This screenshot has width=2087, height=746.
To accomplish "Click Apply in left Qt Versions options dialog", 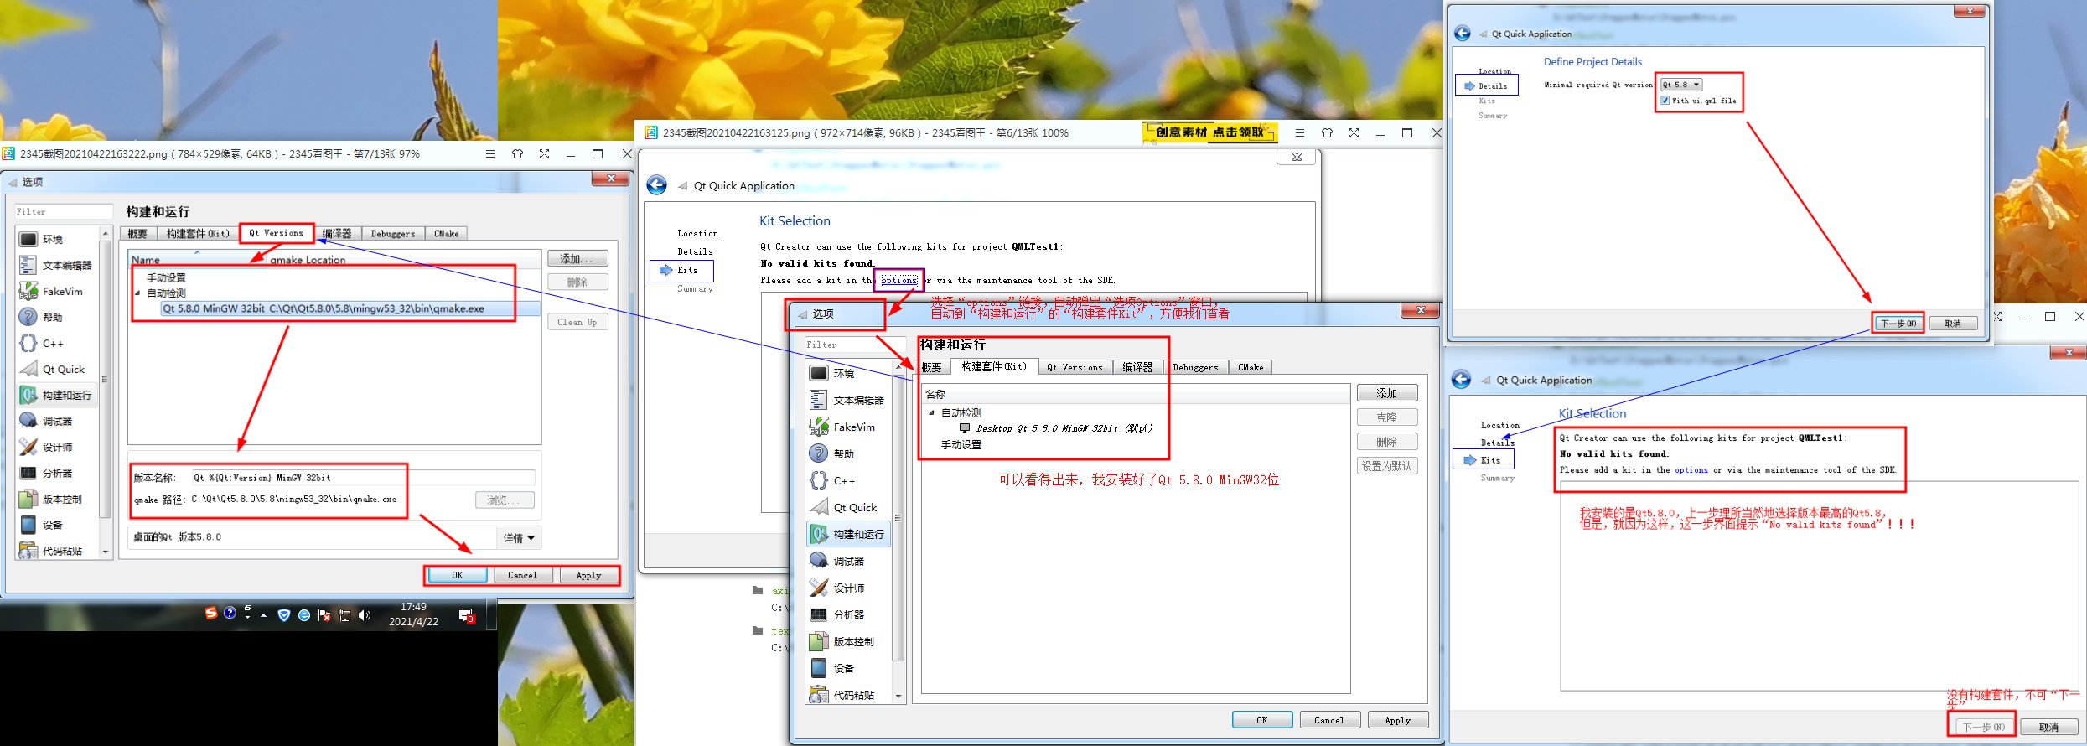I will click(x=588, y=575).
